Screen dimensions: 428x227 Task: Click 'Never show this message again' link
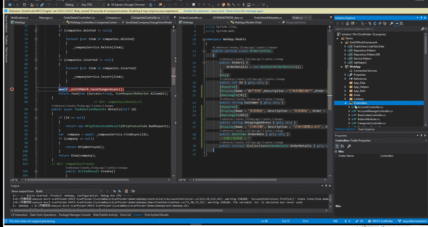tap(245, 10)
